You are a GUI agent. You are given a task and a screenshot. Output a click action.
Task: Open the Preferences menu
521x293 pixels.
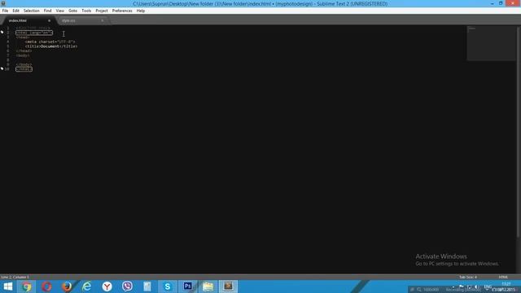coord(122,11)
